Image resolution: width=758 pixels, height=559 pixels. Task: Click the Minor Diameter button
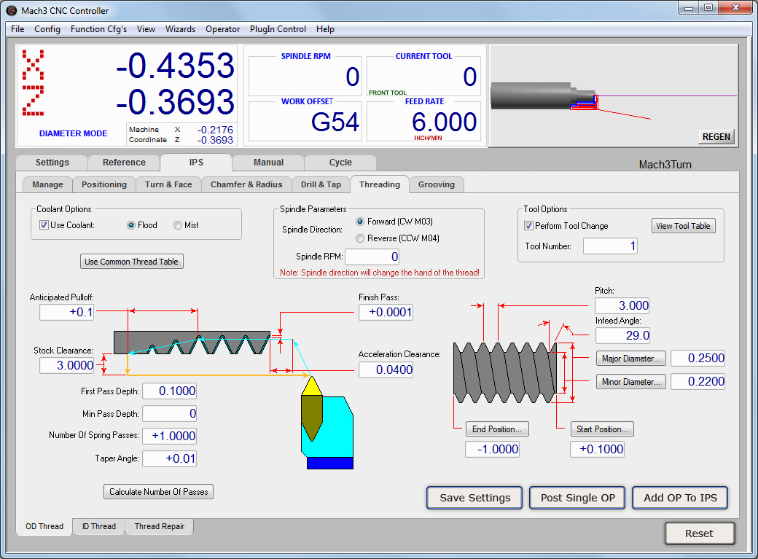[631, 381]
